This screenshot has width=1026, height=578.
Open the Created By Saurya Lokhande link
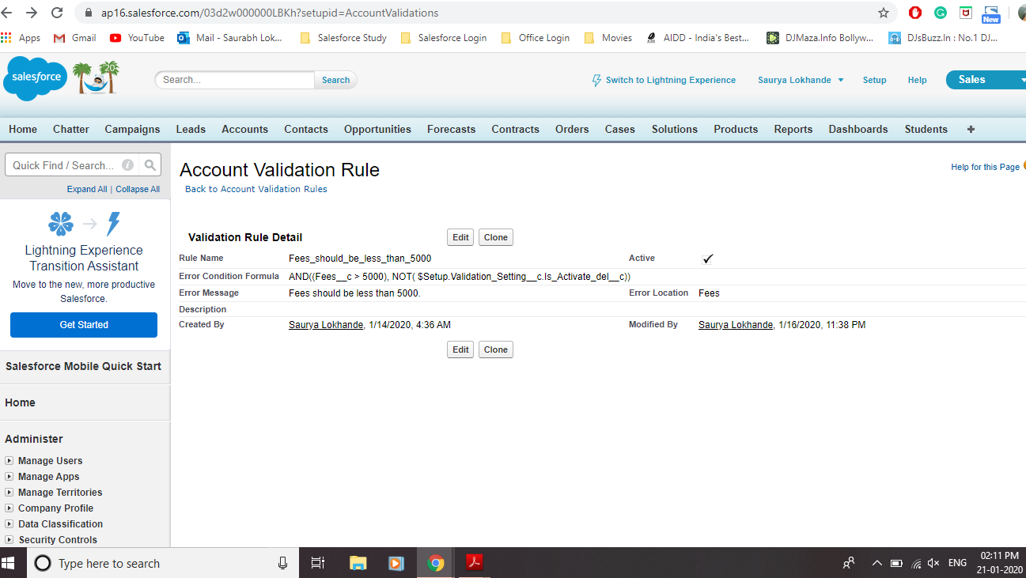pos(326,325)
